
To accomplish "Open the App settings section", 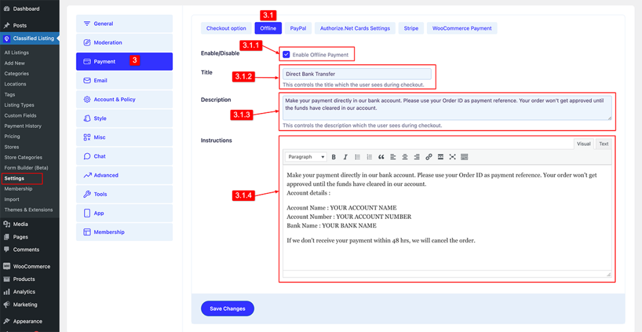I will [125, 213].
